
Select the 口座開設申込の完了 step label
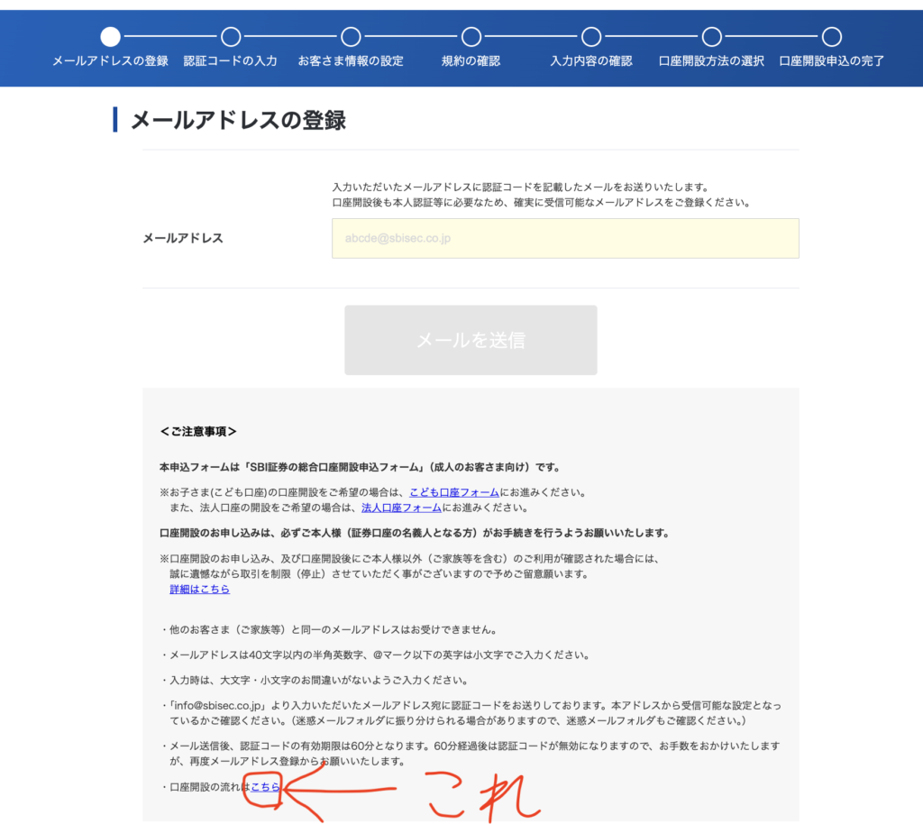coord(832,61)
